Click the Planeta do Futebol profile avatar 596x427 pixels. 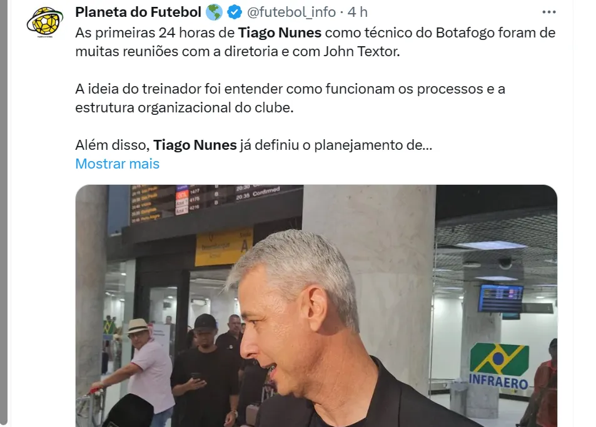point(45,22)
